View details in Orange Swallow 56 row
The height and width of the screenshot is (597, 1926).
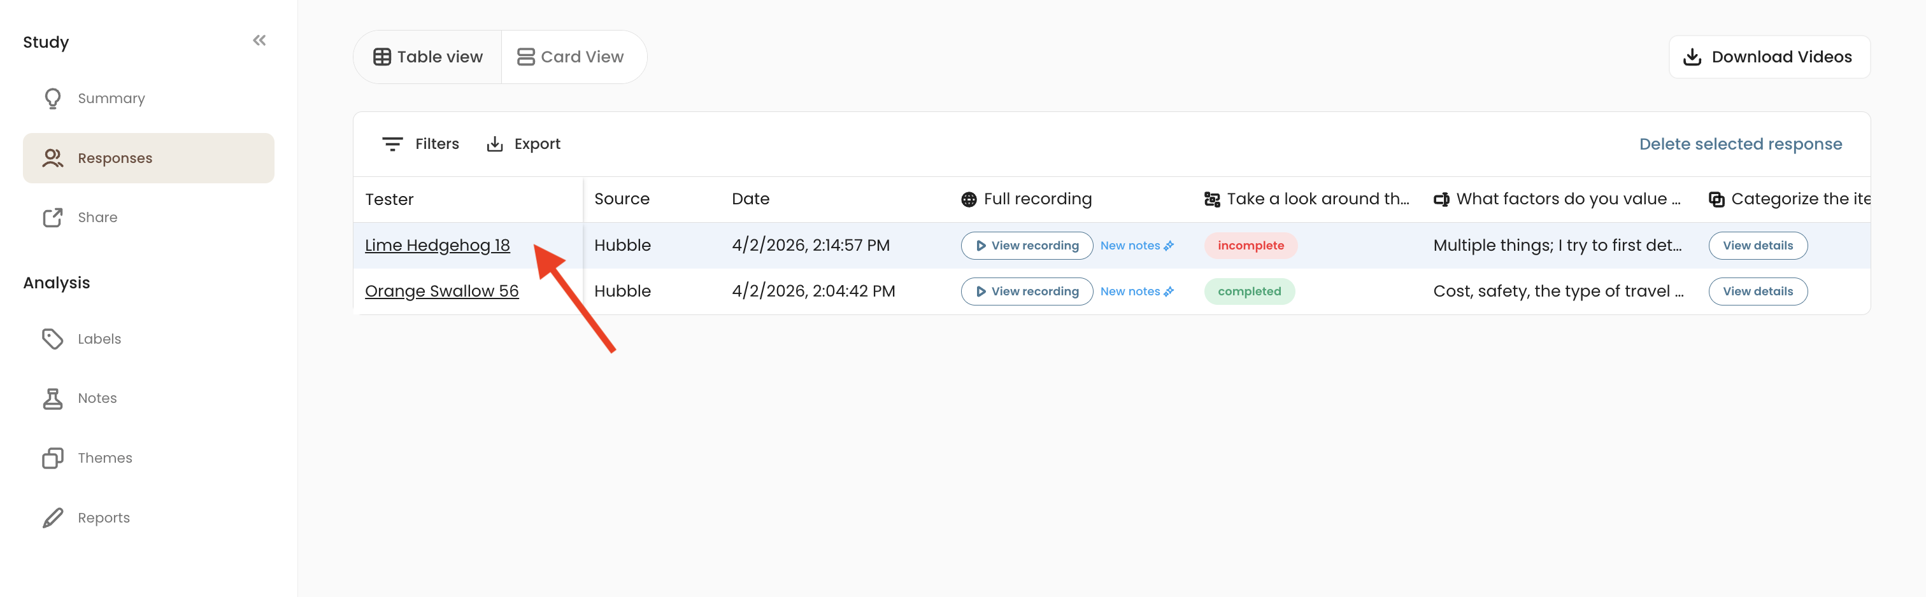(x=1758, y=291)
